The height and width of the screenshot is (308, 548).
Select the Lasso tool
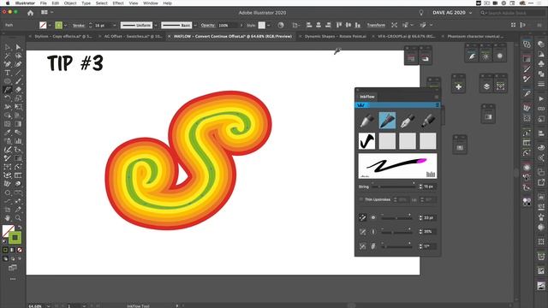18,56
